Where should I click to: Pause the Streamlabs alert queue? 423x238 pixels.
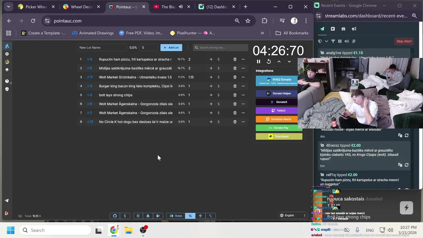[340, 41]
